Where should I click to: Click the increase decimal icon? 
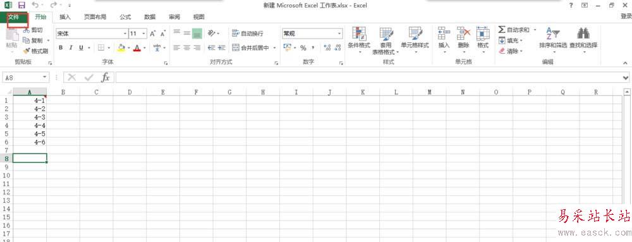pyautogui.click(x=327, y=48)
